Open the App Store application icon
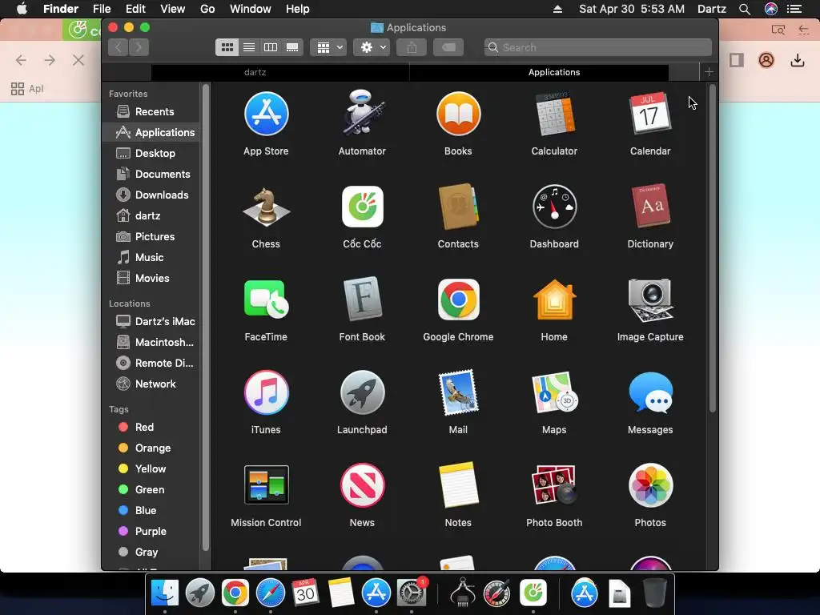Screen dimensions: 820x615 (x=266, y=114)
